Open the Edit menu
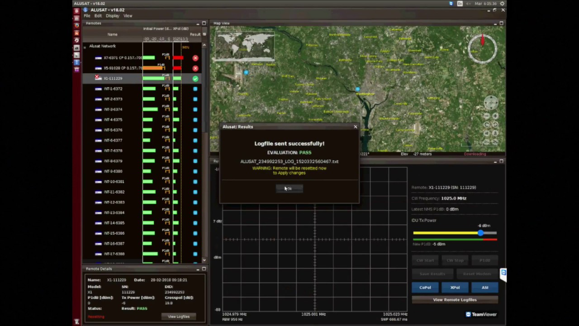The width and height of the screenshot is (579, 326). 98,16
